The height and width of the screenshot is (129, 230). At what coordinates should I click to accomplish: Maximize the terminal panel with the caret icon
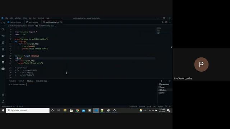click(166, 81)
